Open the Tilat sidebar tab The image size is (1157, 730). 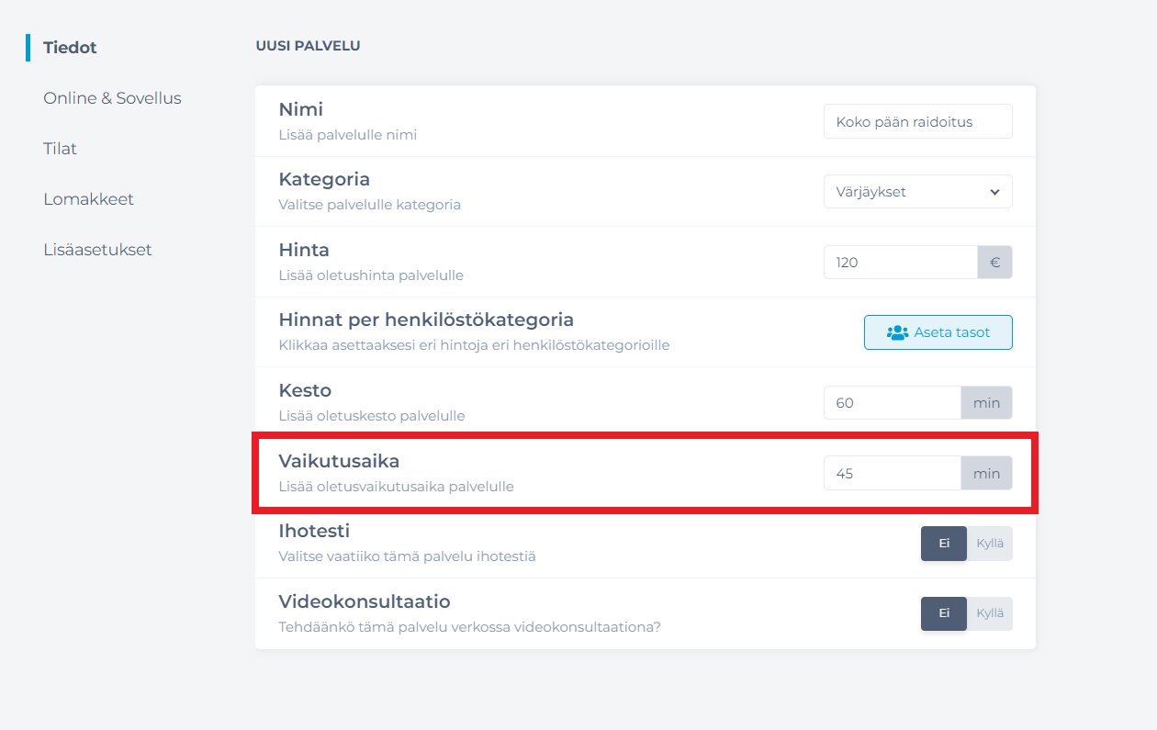(60, 149)
